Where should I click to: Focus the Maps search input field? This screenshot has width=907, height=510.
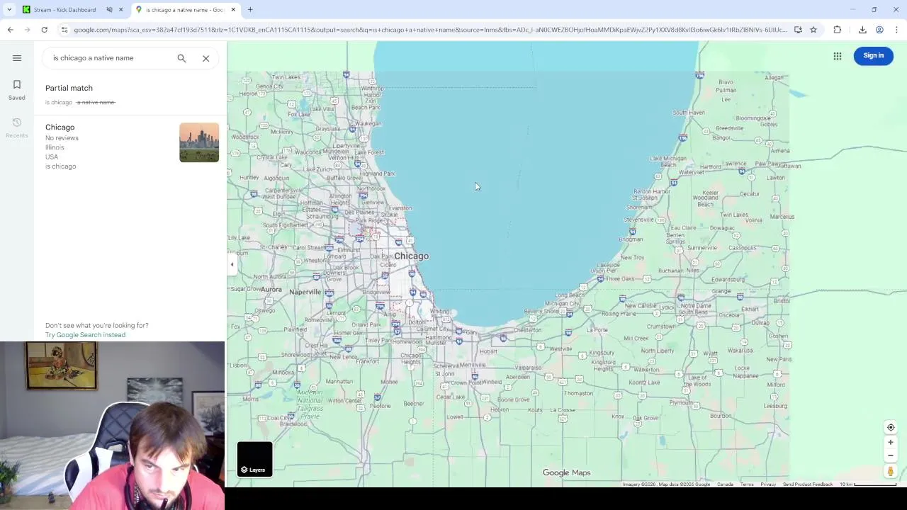coord(110,58)
